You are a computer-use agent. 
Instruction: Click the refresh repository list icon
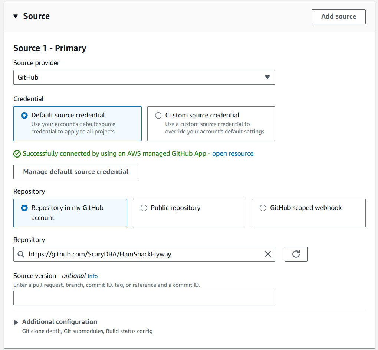coord(296,254)
